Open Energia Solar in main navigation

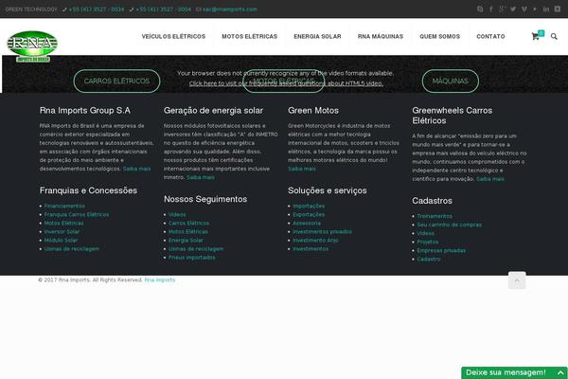[317, 36]
